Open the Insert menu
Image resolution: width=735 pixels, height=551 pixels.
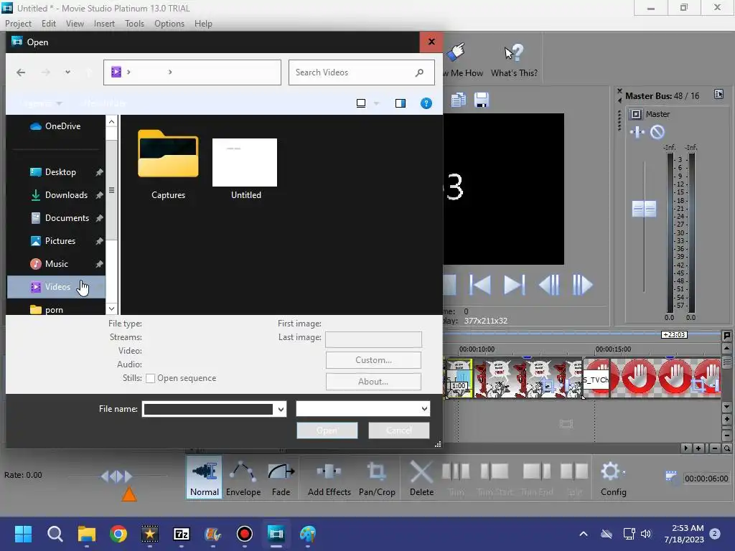(x=104, y=24)
